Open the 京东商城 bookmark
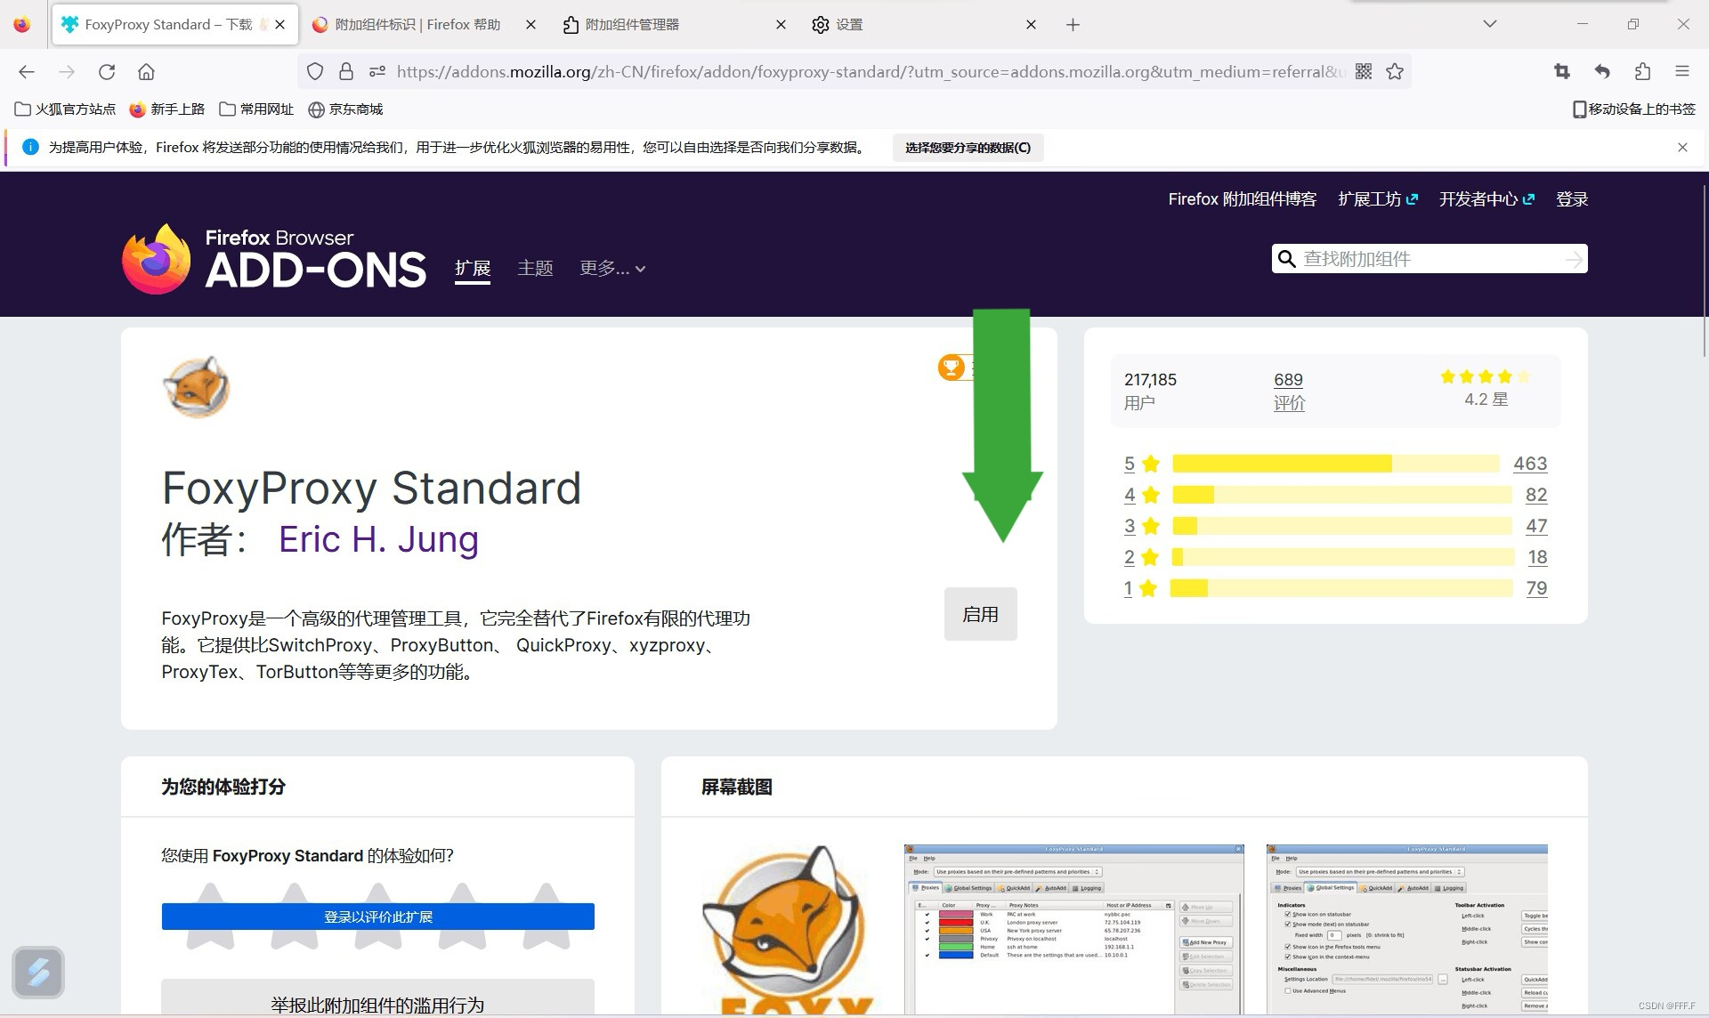The width and height of the screenshot is (1709, 1018). click(x=345, y=109)
